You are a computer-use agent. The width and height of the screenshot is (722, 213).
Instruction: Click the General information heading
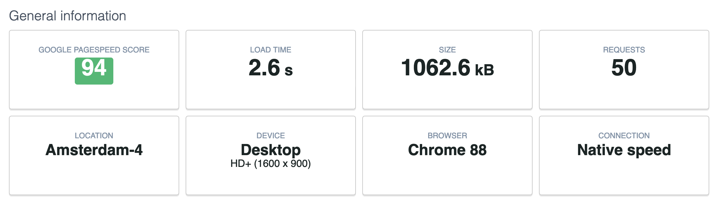pos(67,16)
